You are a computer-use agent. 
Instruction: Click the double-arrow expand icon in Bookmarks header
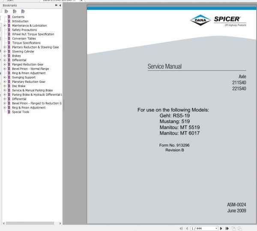tap(56, 5)
